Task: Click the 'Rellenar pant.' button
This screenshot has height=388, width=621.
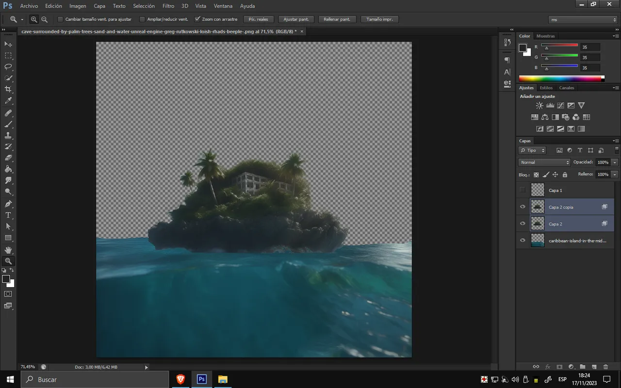Action: [337, 19]
